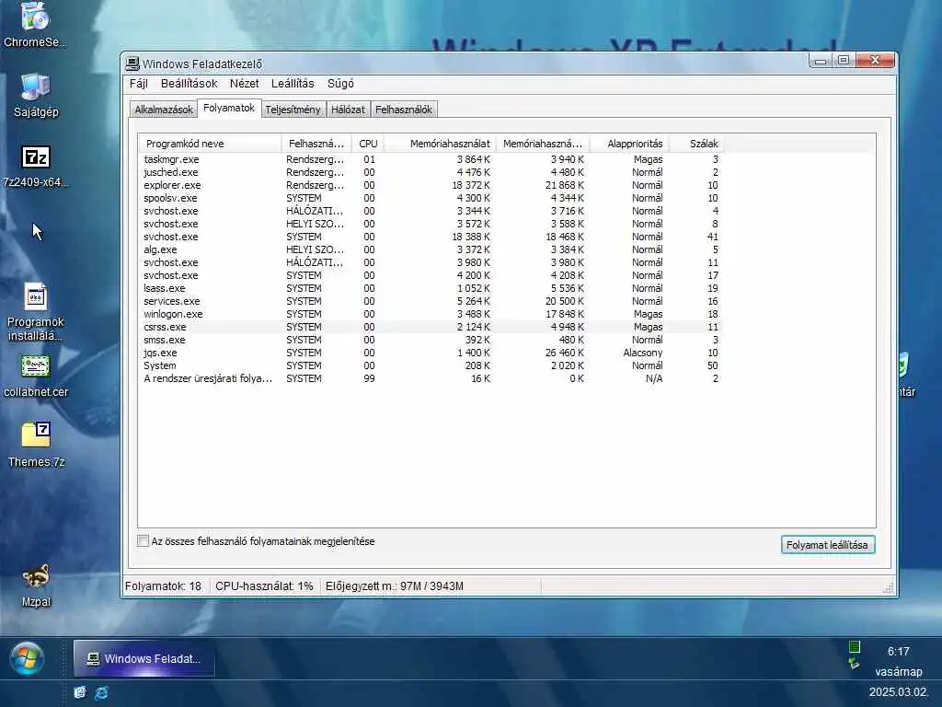Select the System process row
The width and height of the screenshot is (942, 707).
coord(431,365)
